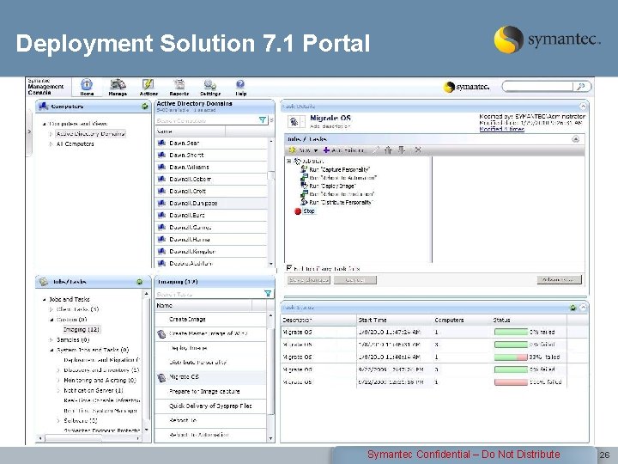Open the Modified 4 times link
Image resolution: width=618 pixels, height=464 pixels.
(501, 129)
